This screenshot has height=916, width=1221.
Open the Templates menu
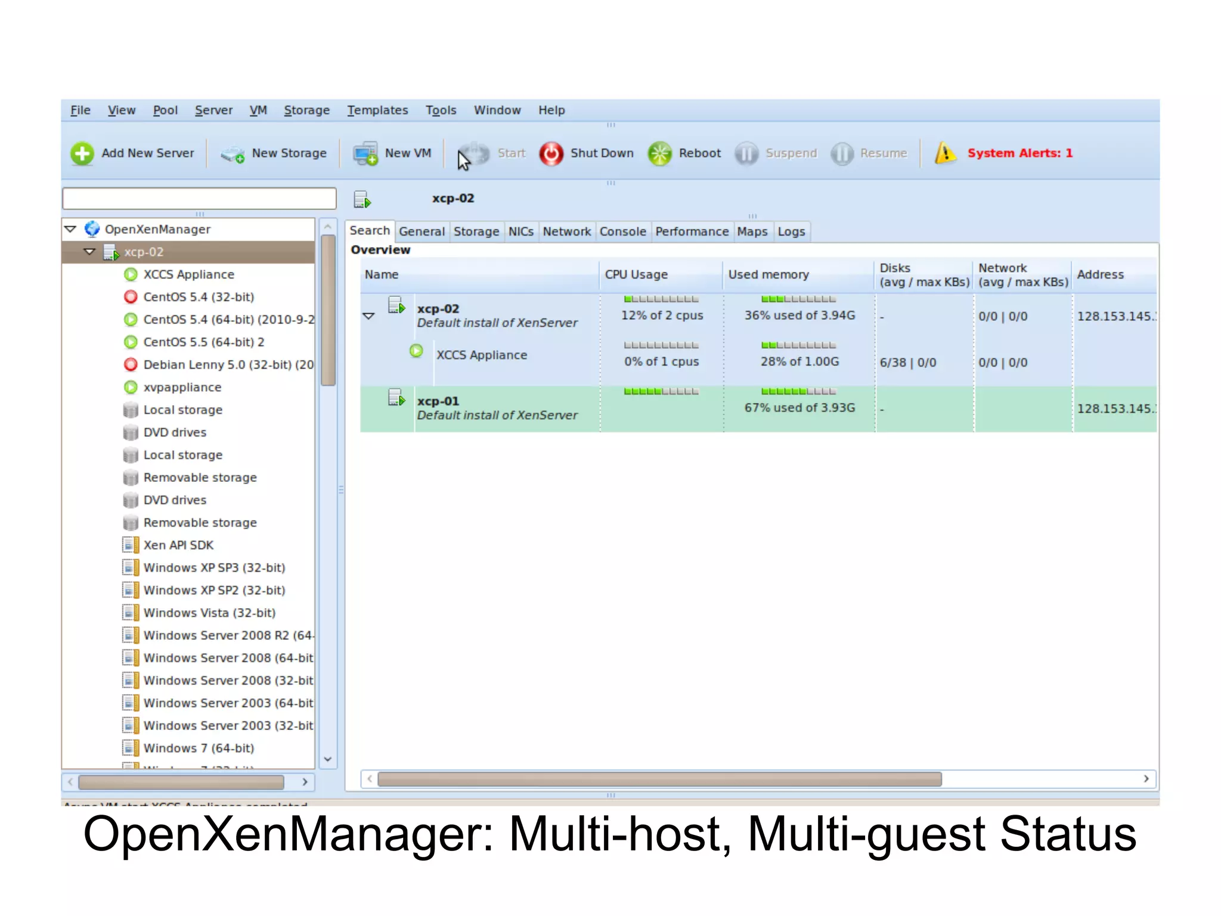[377, 110]
